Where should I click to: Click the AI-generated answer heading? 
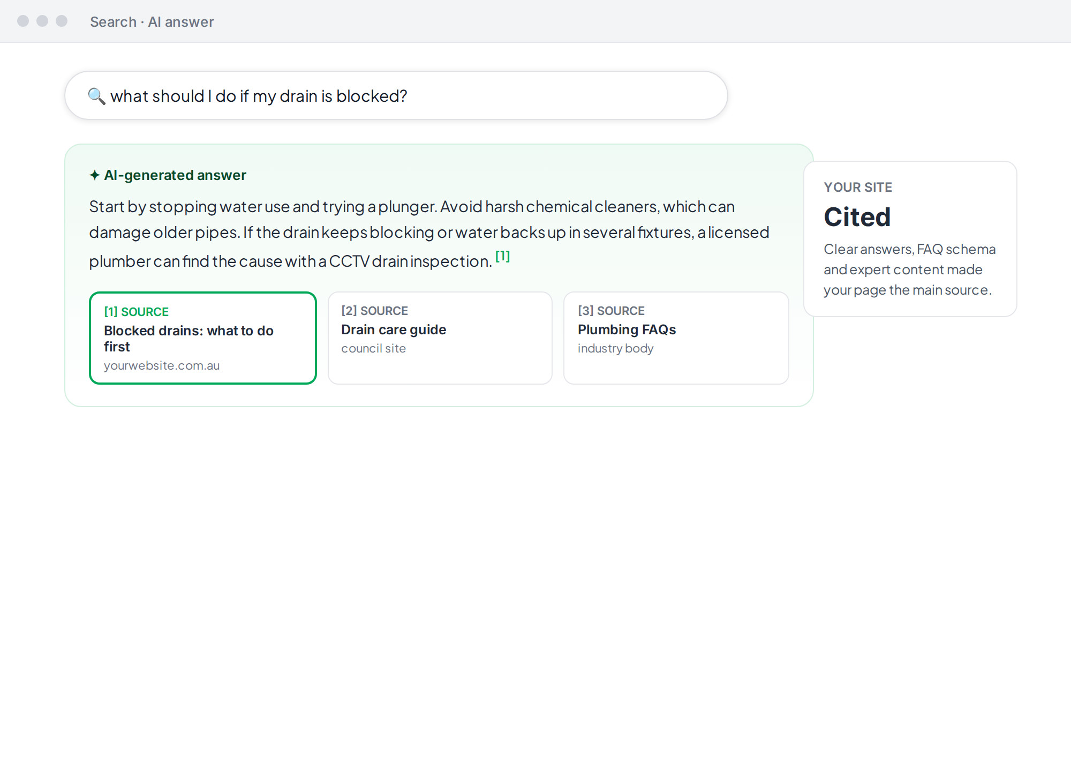tap(175, 175)
